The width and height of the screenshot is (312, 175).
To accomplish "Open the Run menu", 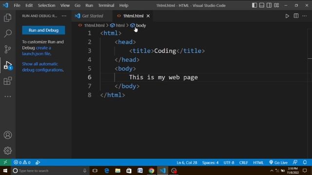I will [x=89, y=5].
